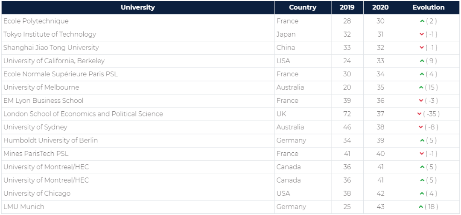
Task: Open the Shanghai Jiao Tong University entry
Action: click(51, 47)
